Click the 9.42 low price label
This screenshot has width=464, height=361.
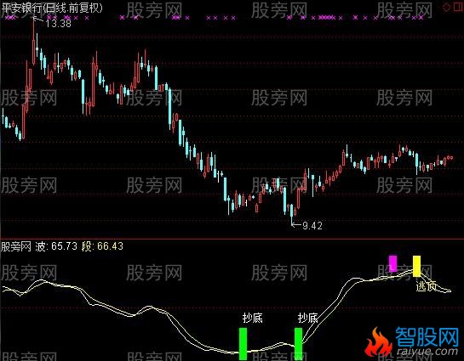(312, 226)
